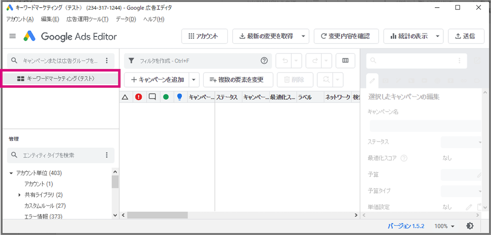Click the optimization score help icon
491x235 pixels.
404,158
